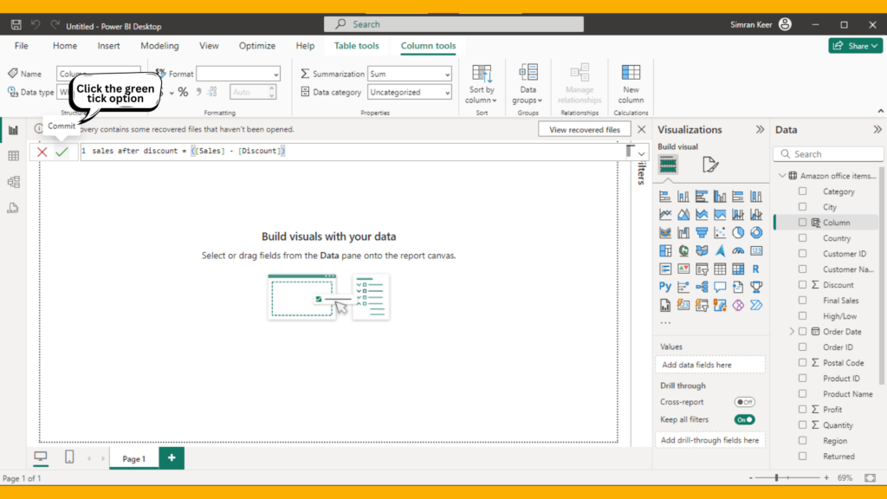Select the trophy goals visual
The width and height of the screenshot is (887, 499).
coord(755,287)
